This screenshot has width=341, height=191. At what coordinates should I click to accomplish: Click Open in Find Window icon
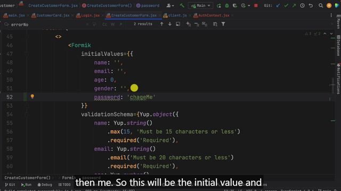click(178, 24)
